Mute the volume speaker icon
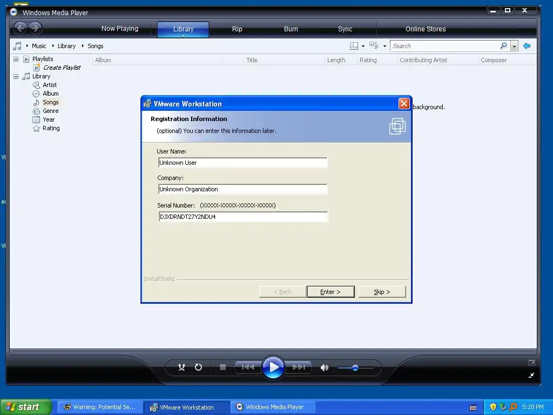Viewport: 553px width, 415px height. (x=325, y=367)
